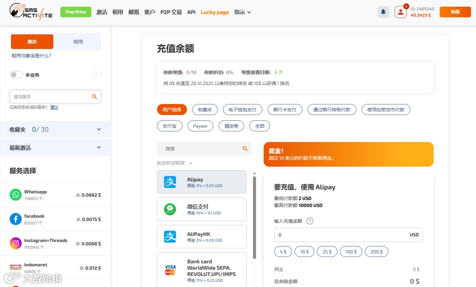
Task: Open the 邮箱 menu item
Action: click(134, 12)
